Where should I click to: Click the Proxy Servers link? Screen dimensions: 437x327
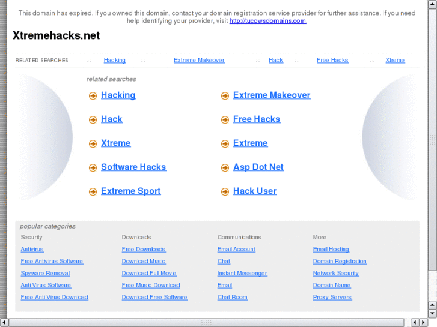[332, 298]
